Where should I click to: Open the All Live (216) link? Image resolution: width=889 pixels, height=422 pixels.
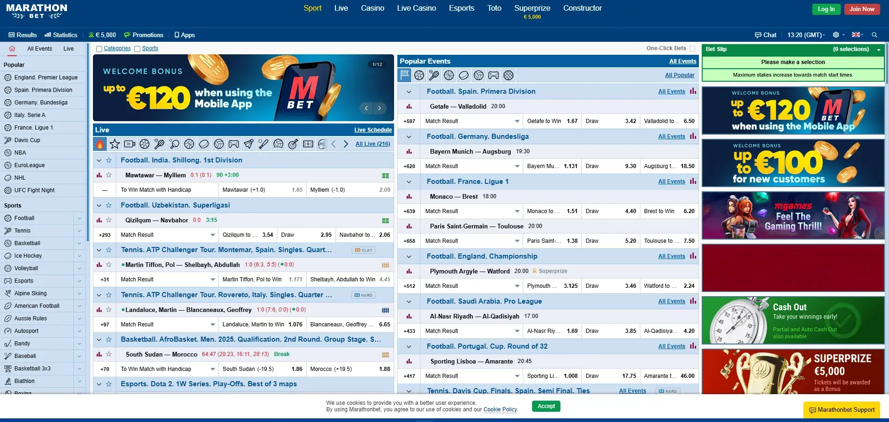tap(373, 144)
